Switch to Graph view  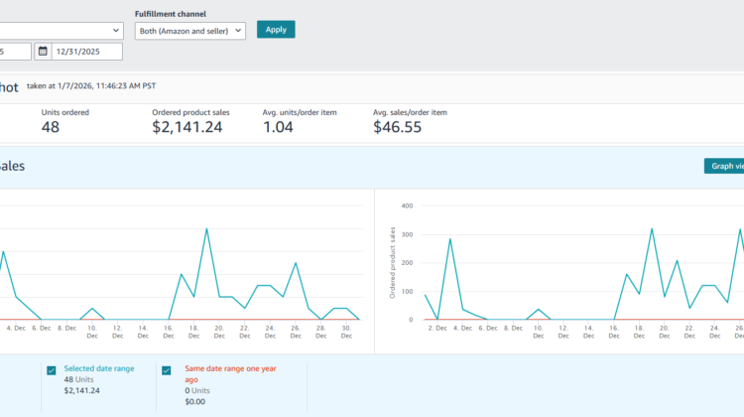pos(723,166)
